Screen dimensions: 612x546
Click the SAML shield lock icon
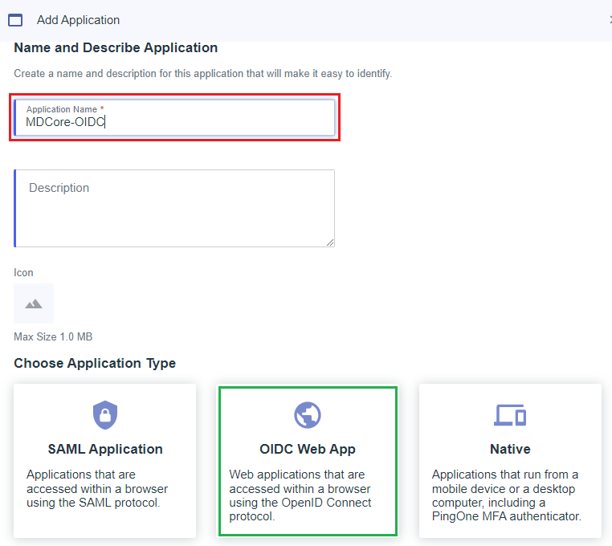(x=105, y=415)
